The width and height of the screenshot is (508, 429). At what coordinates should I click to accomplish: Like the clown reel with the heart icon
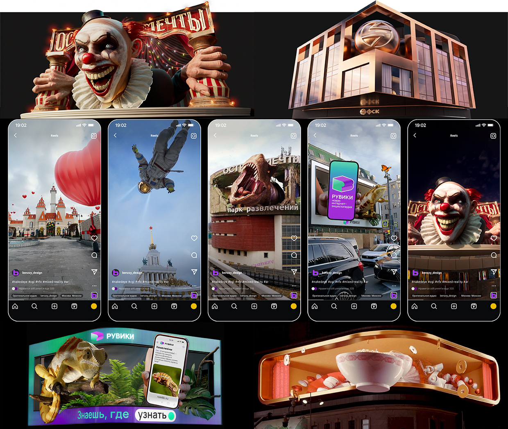[494, 238]
